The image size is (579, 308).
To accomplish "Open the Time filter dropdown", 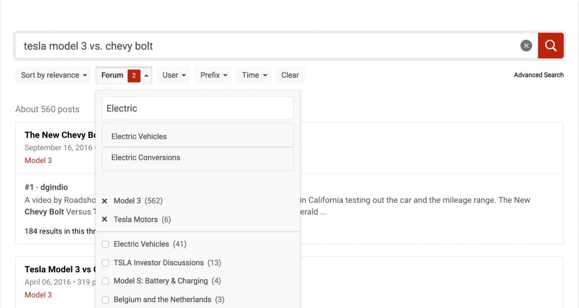I will pyautogui.click(x=254, y=75).
